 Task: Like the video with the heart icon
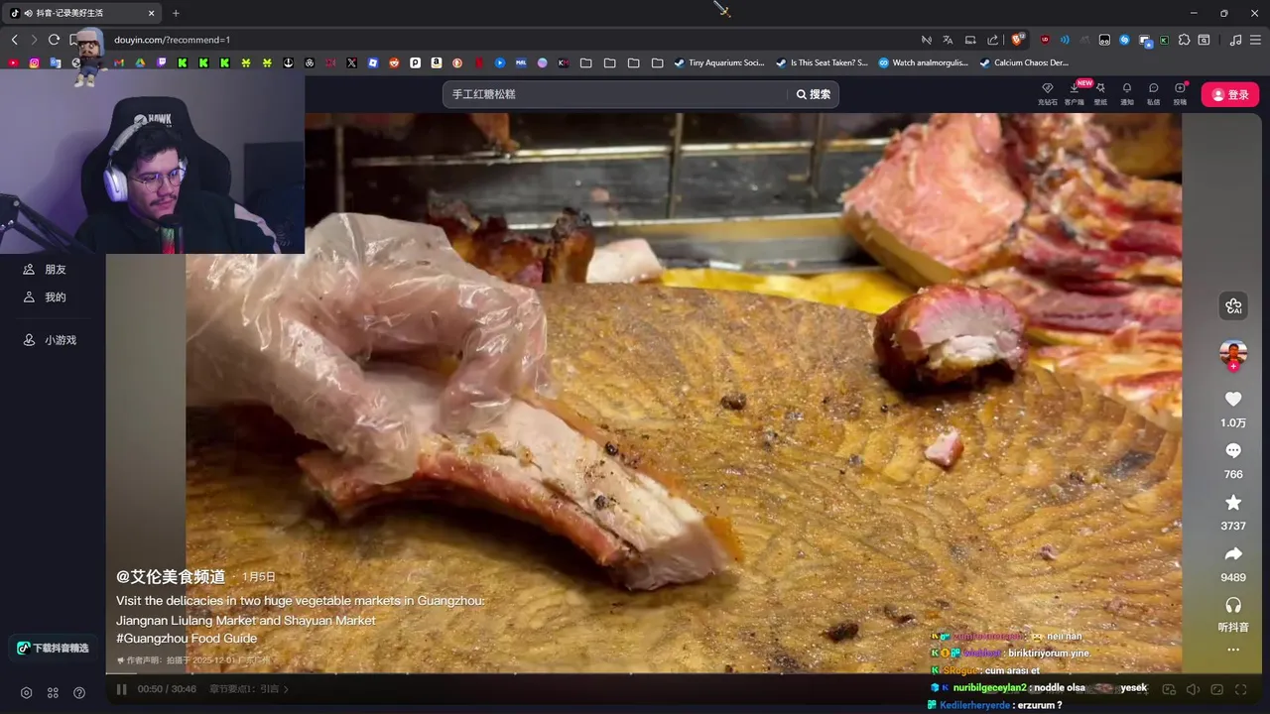click(x=1233, y=399)
